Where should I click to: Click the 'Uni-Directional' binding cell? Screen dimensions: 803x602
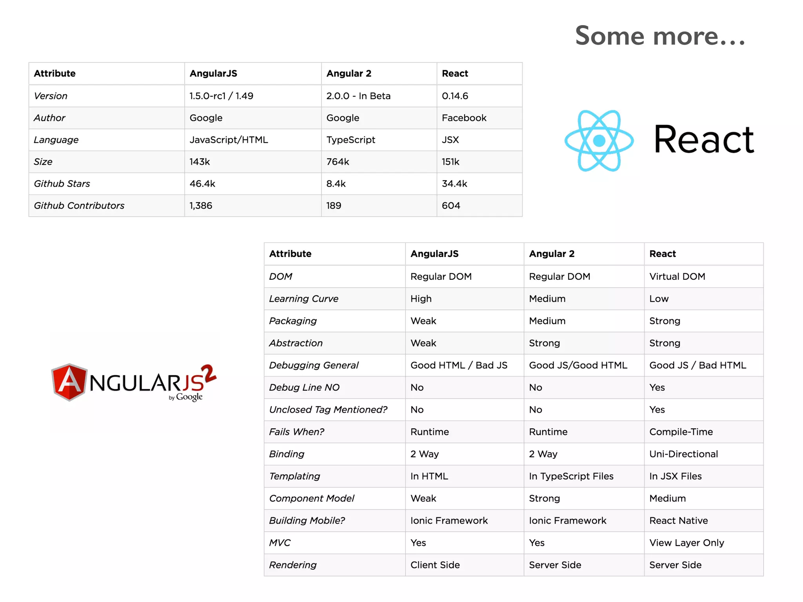click(683, 454)
